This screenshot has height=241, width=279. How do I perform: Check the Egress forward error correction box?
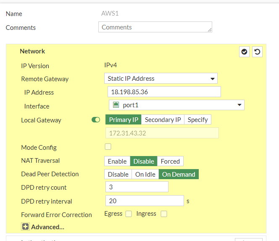(129, 214)
